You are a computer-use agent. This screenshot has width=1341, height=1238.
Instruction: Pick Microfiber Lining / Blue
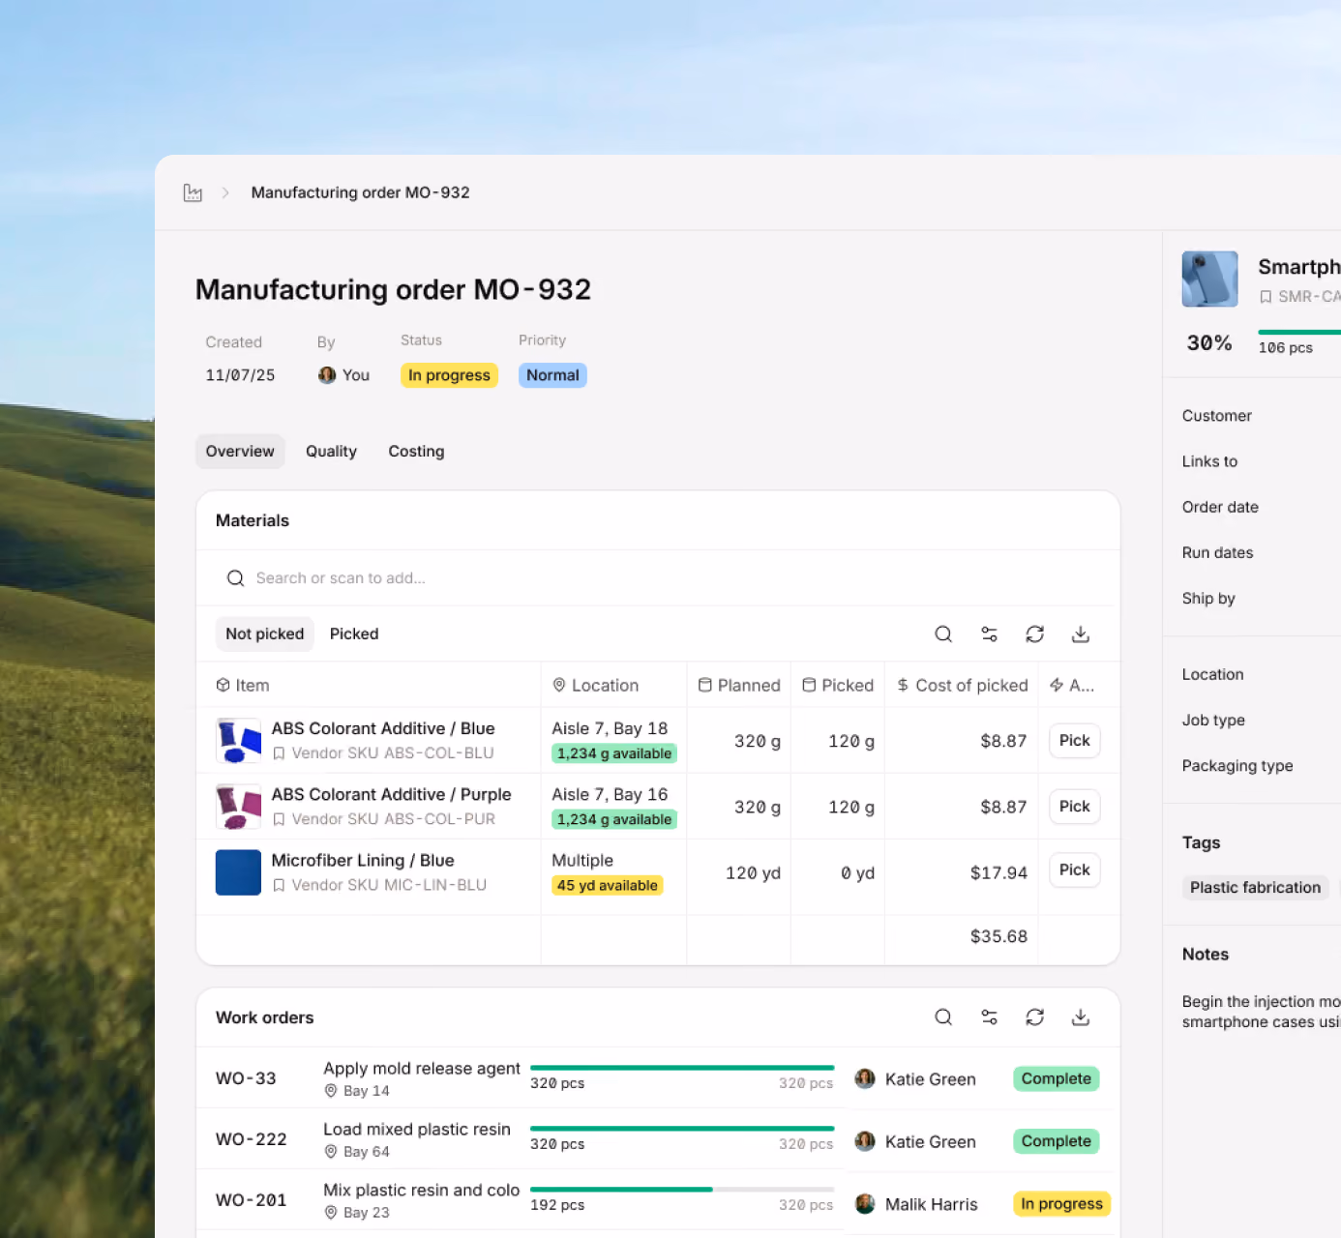(1074, 870)
